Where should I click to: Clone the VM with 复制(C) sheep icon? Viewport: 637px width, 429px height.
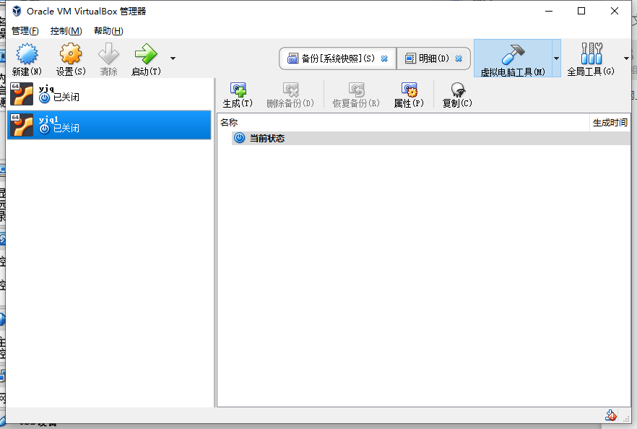457,90
